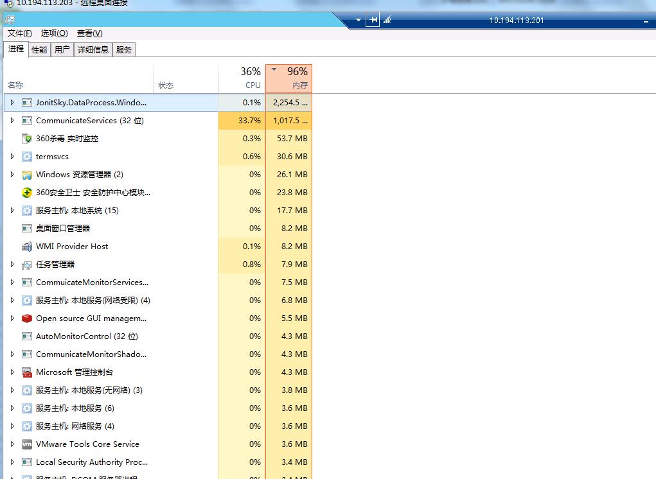Click the 6.8 MB memory cell
656x479 pixels.
coord(289,300)
